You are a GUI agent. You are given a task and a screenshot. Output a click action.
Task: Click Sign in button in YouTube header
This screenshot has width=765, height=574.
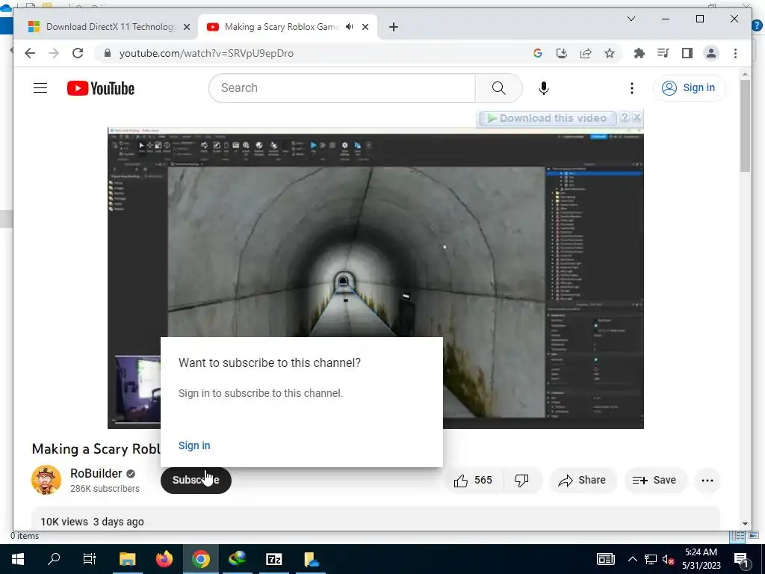tap(689, 88)
